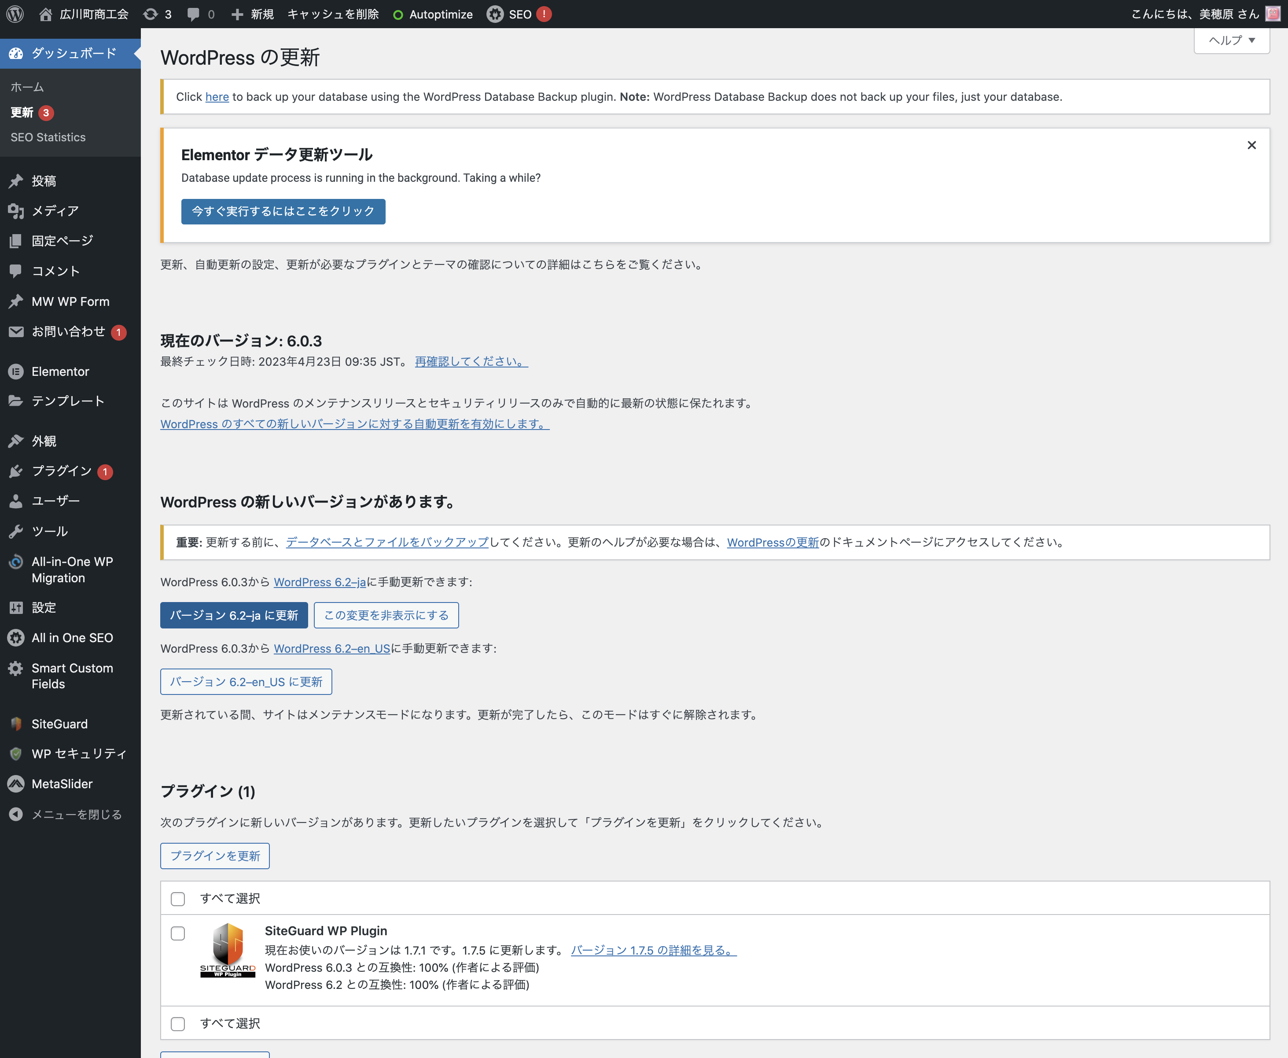Open the 固定ページ pages icon
The width and height of the screenshot is (1288, 1058).
point(16,241)
